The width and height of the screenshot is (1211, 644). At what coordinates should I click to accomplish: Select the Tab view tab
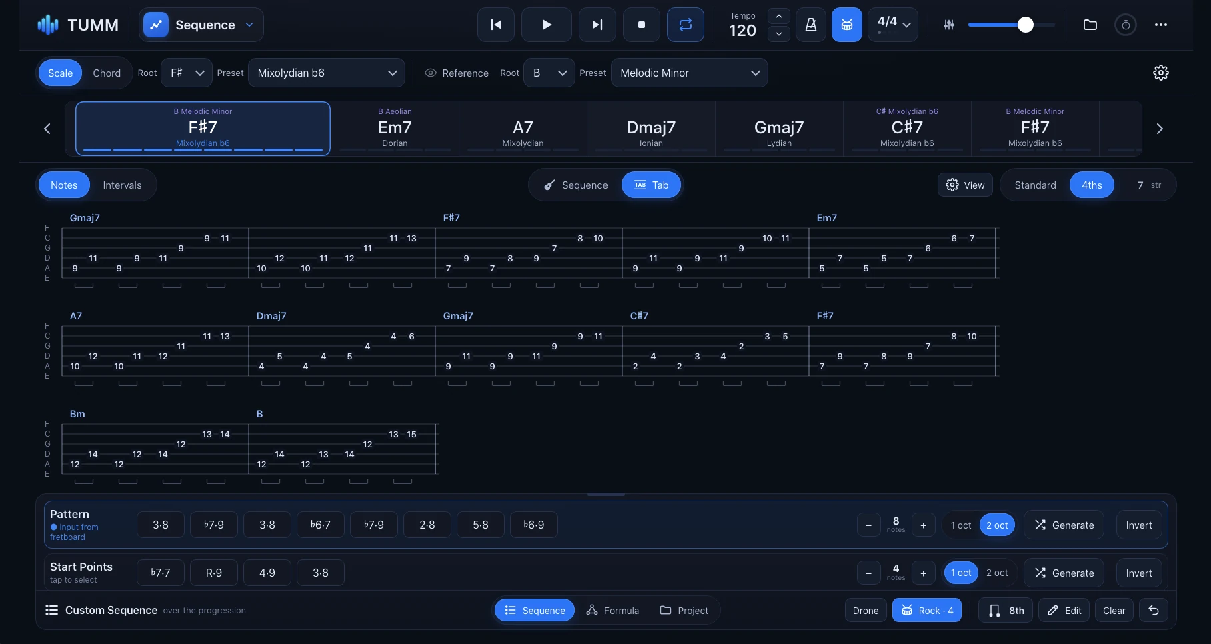point(651,185)
